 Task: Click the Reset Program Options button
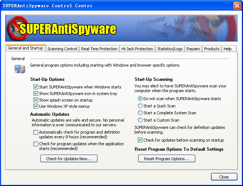coord(167,159)
